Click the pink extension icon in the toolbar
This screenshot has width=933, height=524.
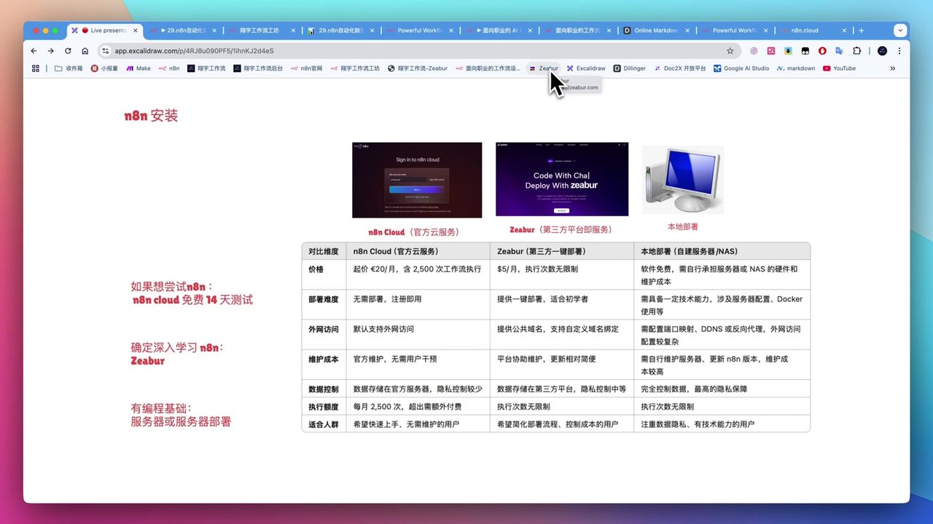[771, 51]
